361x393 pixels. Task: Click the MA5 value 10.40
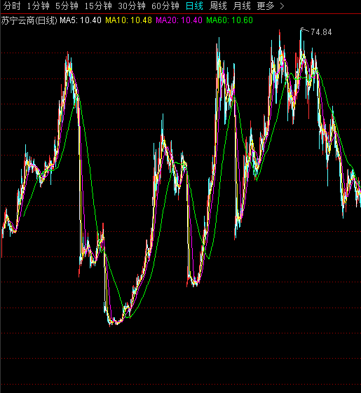tap(90, 20)
